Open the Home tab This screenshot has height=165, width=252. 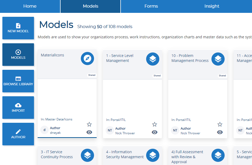30,6
